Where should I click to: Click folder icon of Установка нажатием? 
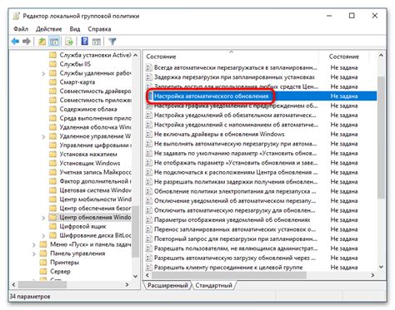pos(52,154)
